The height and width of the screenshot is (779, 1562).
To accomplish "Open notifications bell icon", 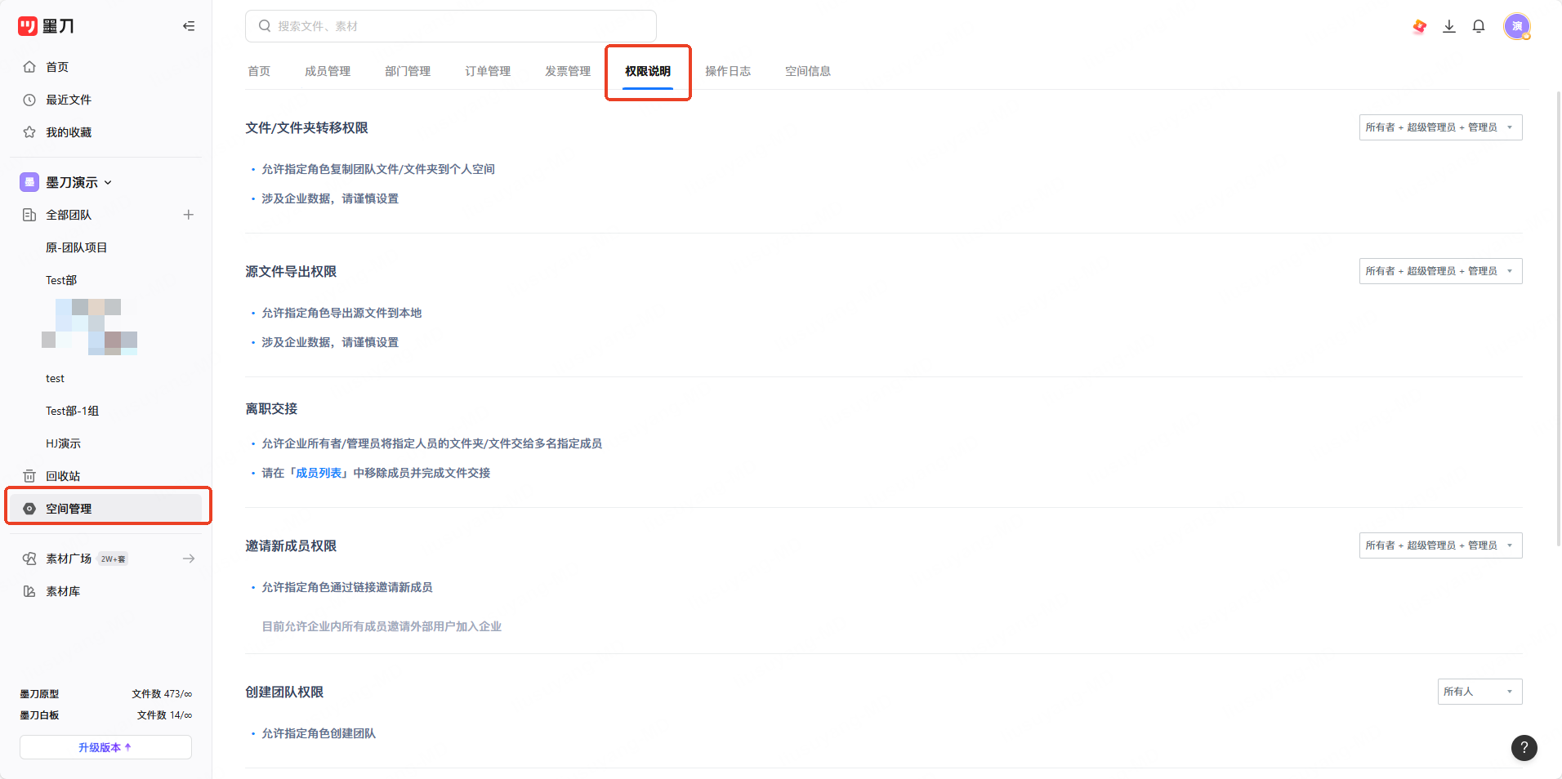I will point(1479,26).
